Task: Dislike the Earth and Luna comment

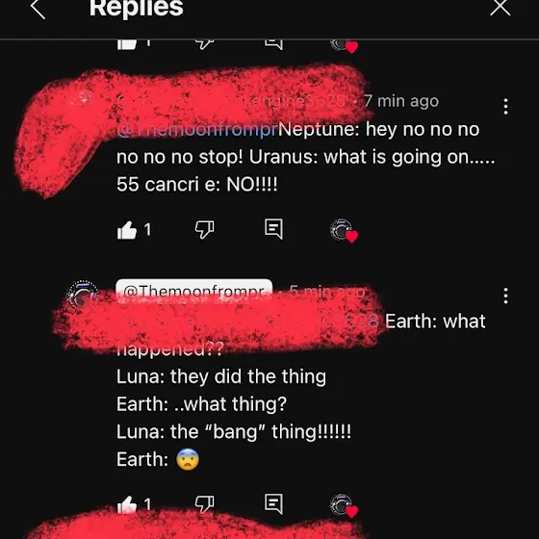Action: coord(204,504)
